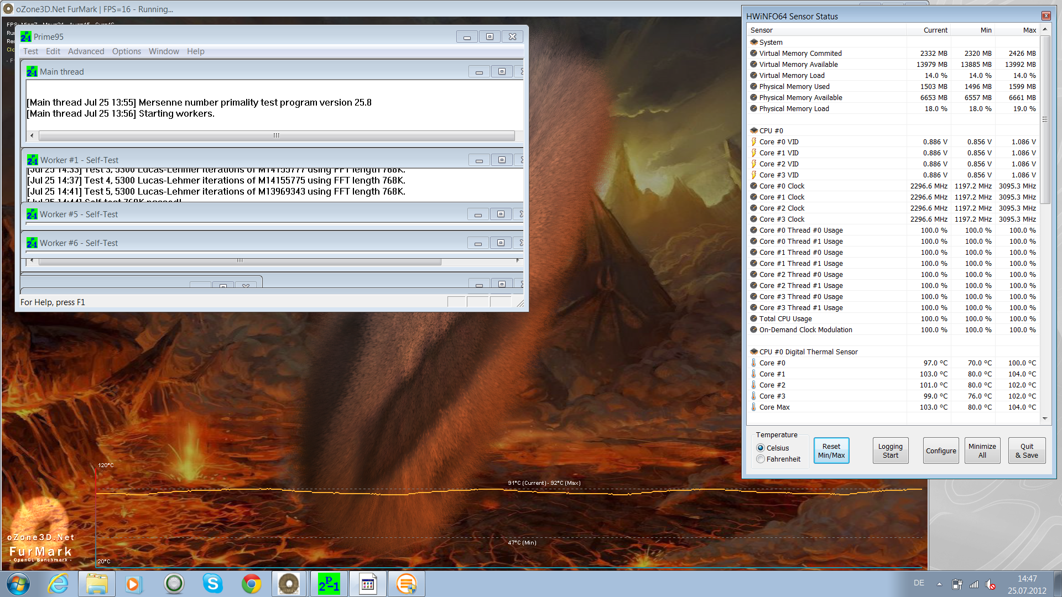Viewport: 1062px width, 597px height.
Task: Open the Advanced menu in Prime95
Action: [x=86, y=51]
